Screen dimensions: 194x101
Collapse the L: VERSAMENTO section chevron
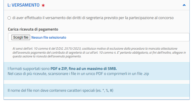tap(184, 5)
